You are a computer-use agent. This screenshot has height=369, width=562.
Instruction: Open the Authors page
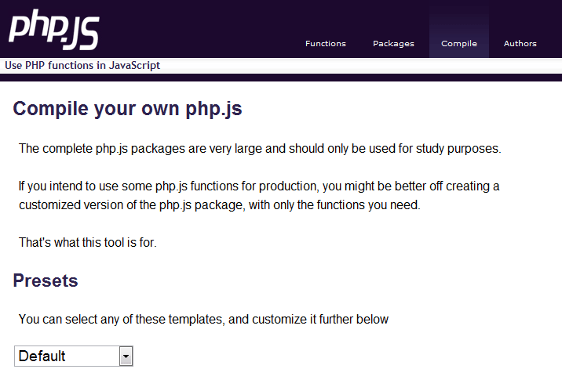[520, 44]
